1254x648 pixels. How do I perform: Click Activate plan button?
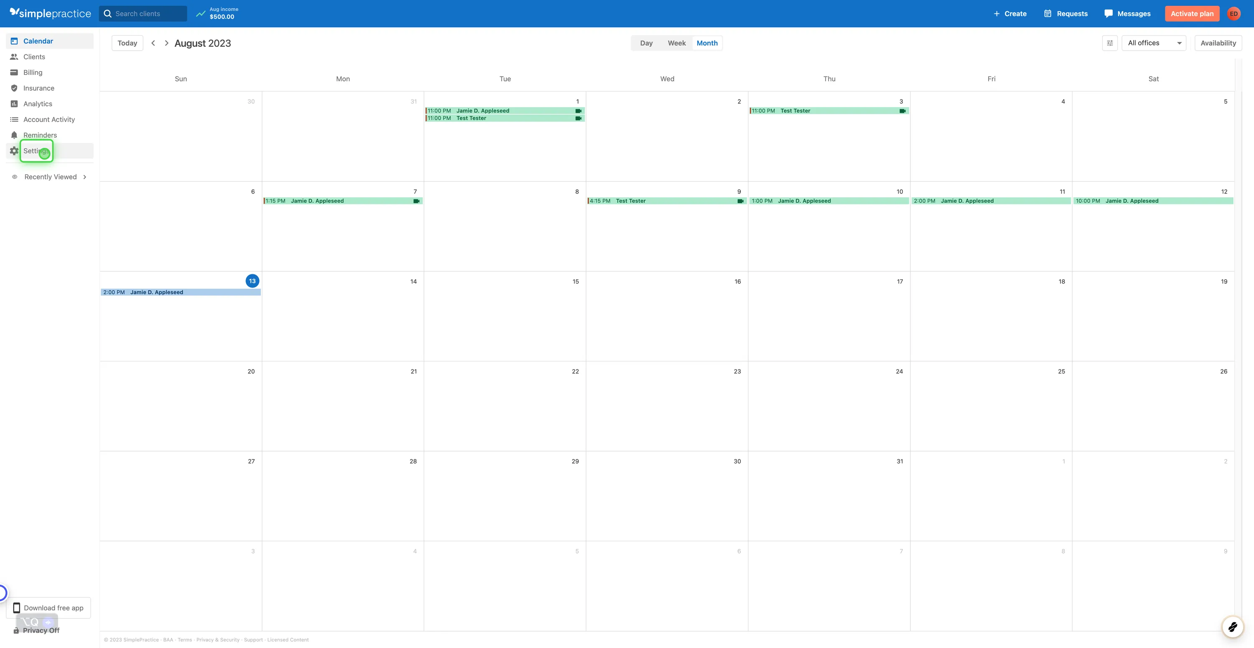tap(1192, 14)
